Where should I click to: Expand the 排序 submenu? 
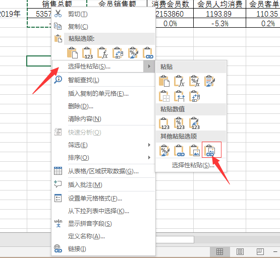[149, 157]
